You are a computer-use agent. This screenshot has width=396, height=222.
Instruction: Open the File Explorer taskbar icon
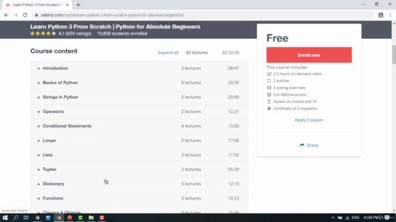tap(91, 218)
